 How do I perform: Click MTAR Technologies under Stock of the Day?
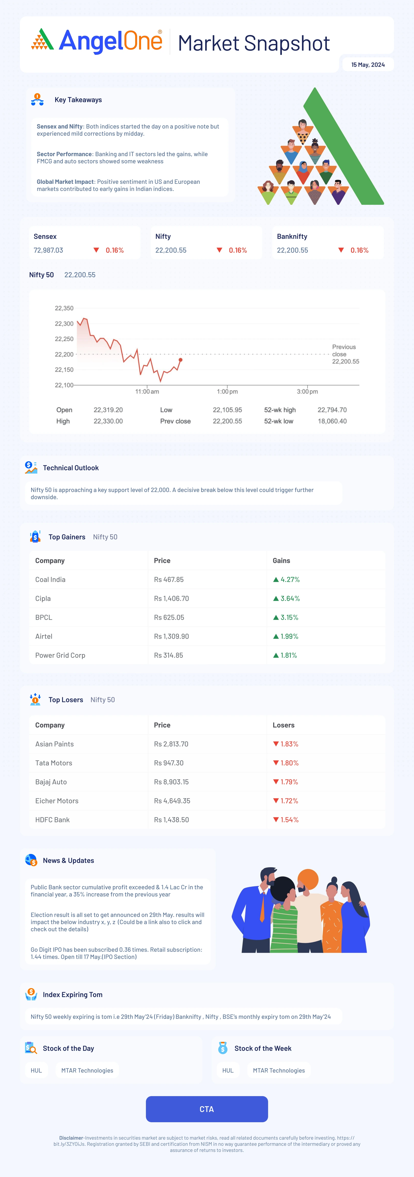click(x=88, y=1070)
